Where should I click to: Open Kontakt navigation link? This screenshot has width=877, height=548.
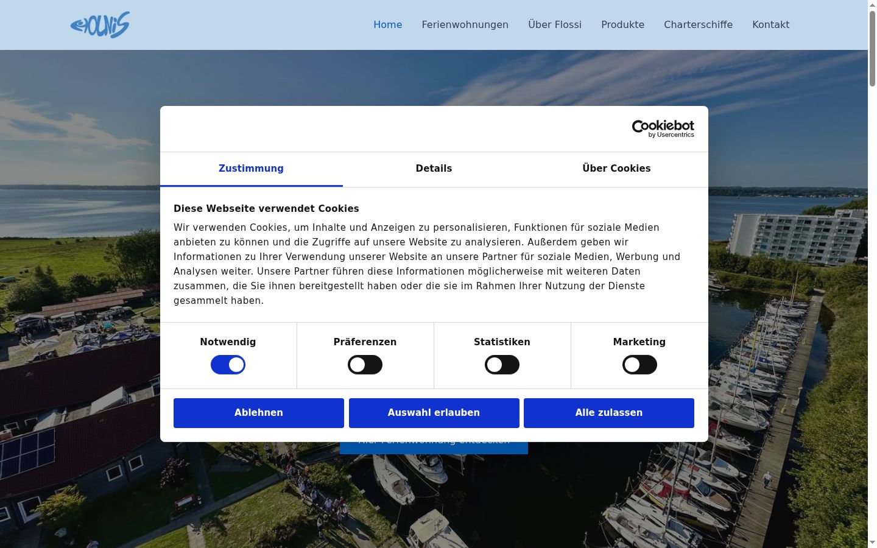coord(770,25)
